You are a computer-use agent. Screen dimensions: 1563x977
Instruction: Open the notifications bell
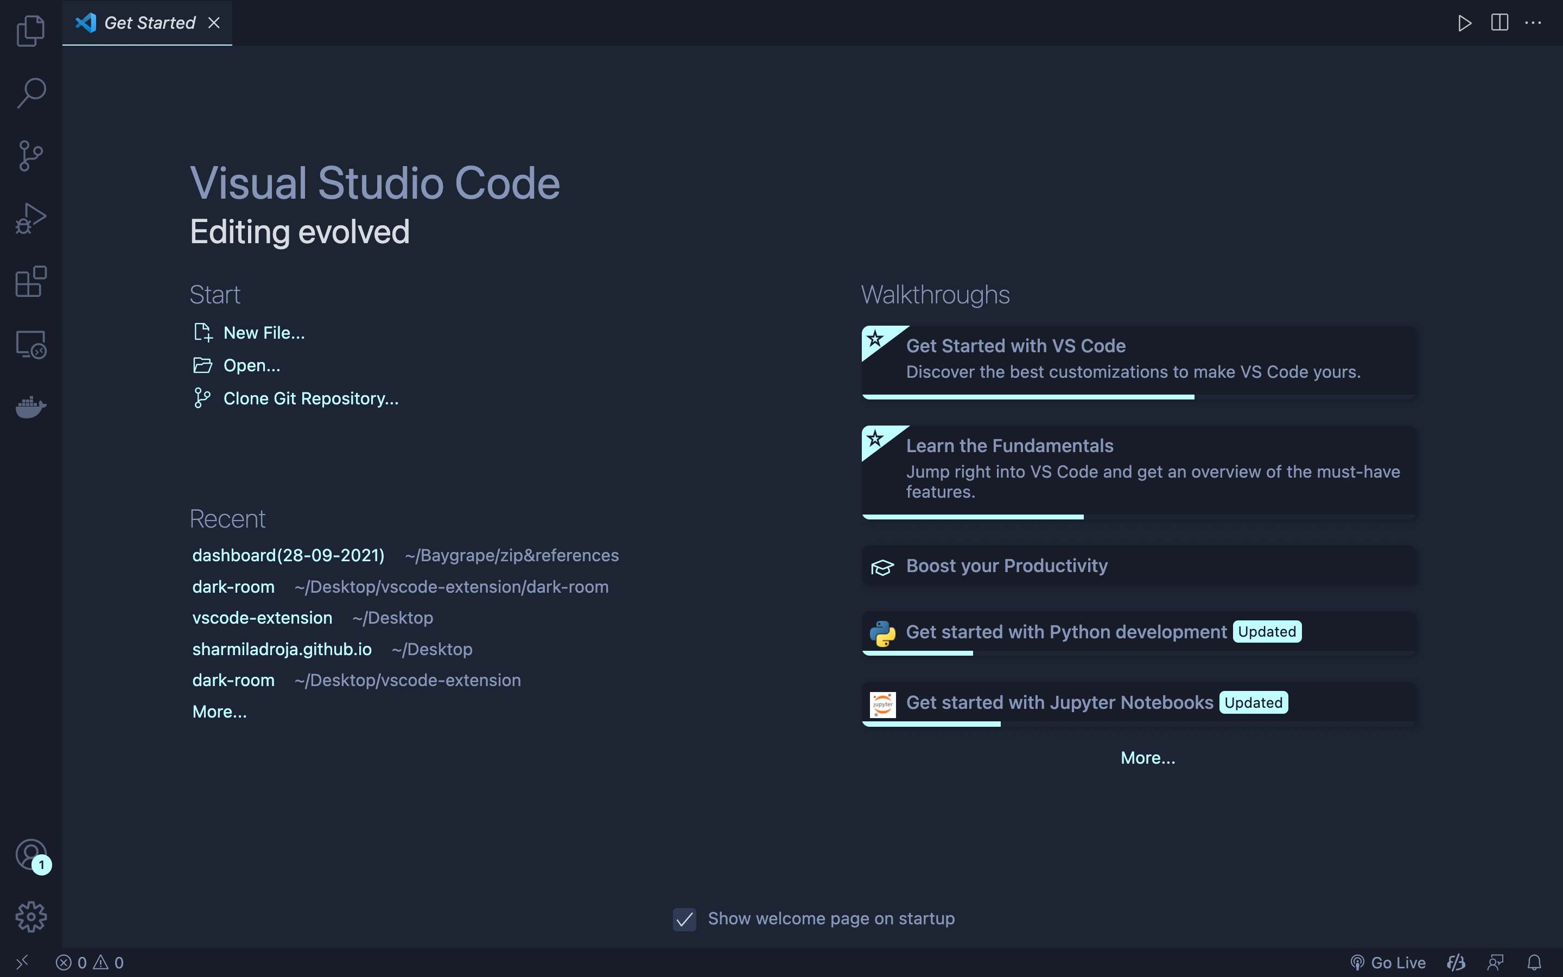pyautogui.click(x=1535, y=963)
